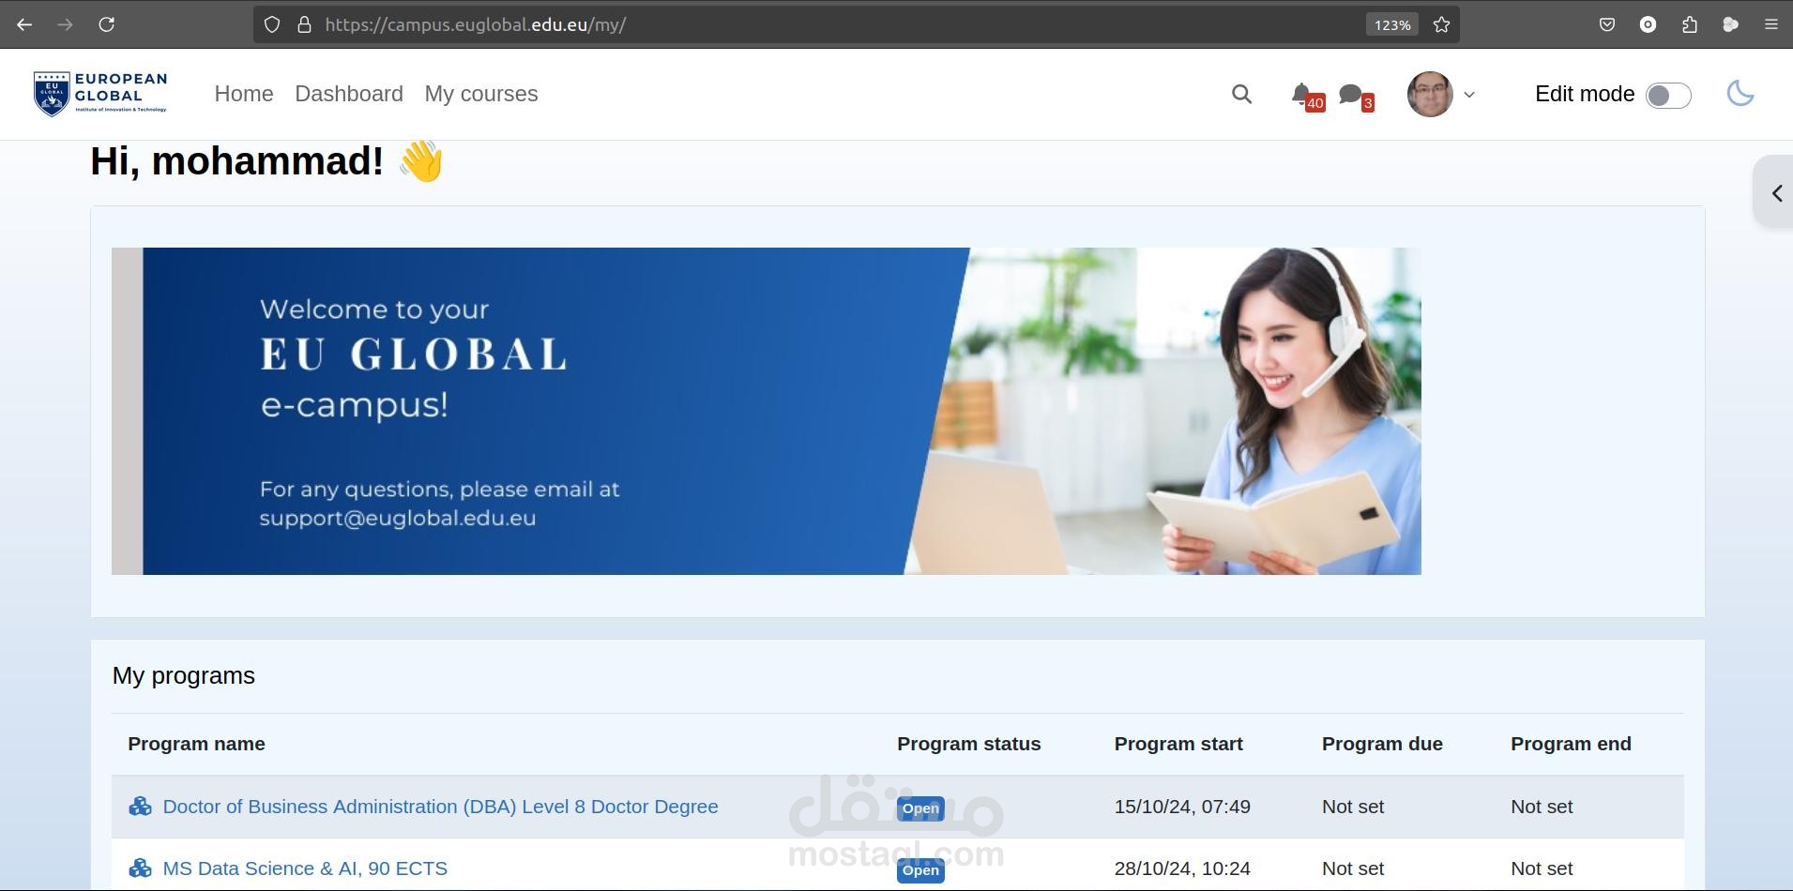Click the padlock site info icon
Screen dimensions: 1793x891
[x=304, y=24]
